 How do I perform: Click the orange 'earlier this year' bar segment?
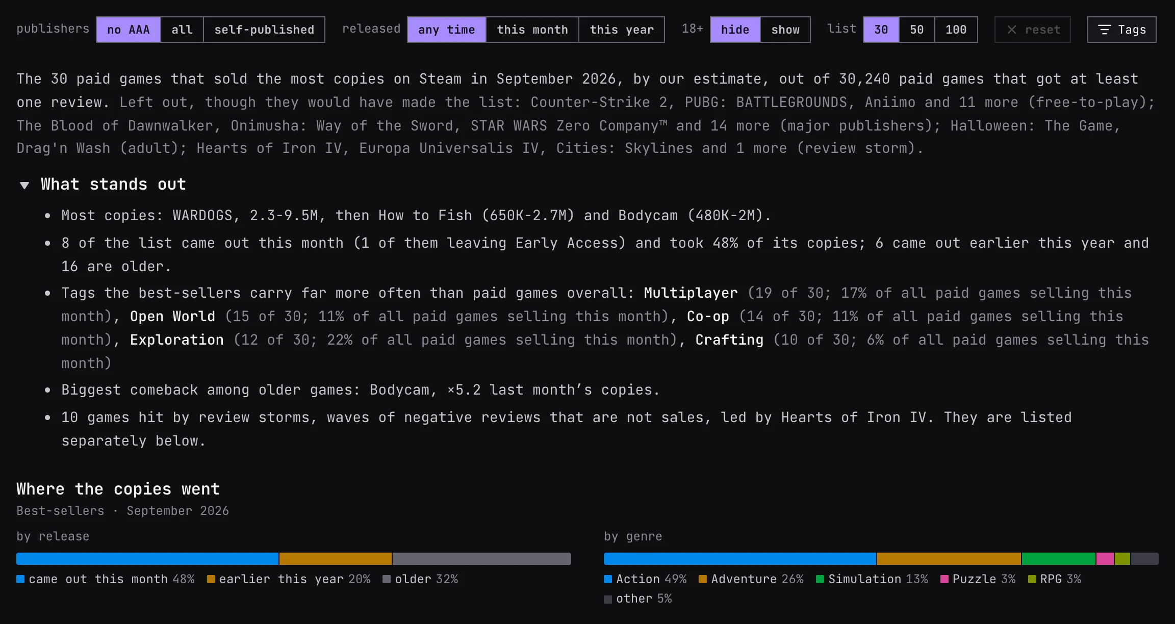point(336,559)
